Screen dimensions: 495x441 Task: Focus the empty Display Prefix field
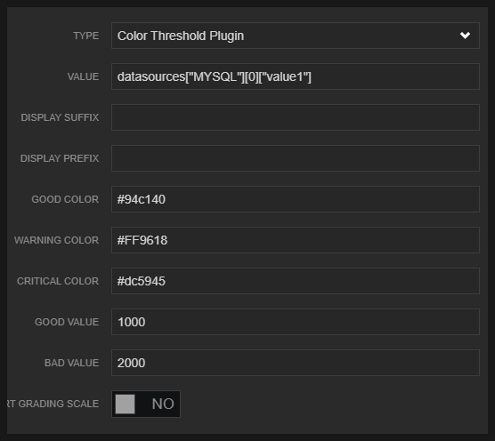[x=296, y=158]
